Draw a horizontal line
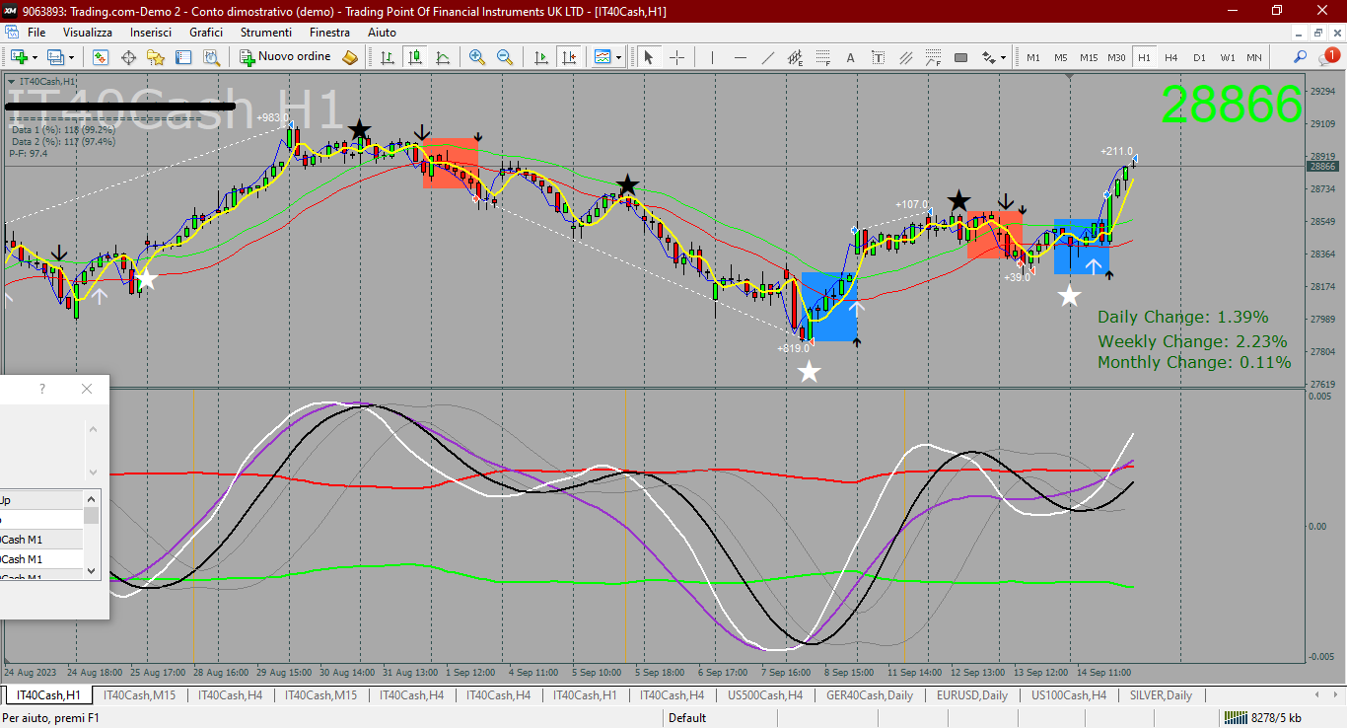1347x728 pixels. tap(740, 57)
